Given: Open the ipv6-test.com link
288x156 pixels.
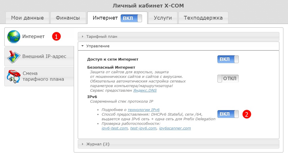Looking at the screenshot, I should click(115, 128).
